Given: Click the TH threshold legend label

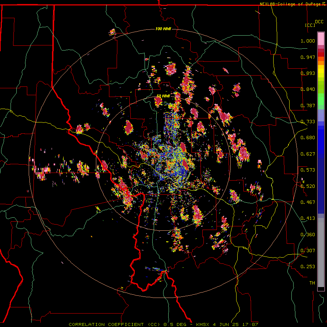Looking at the screenshot, I should pos(312,283).
